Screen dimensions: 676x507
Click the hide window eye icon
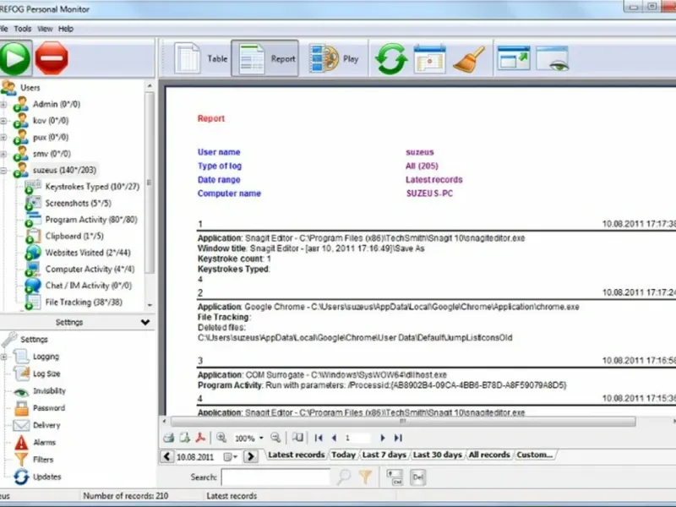click(553, 57)
